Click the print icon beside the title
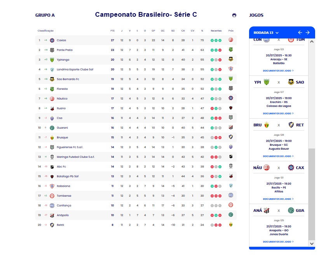 tap(234, 15)
